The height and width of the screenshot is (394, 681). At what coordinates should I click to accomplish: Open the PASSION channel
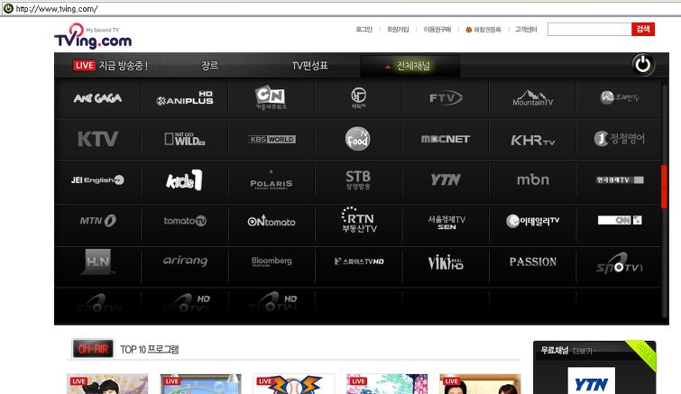533,261
